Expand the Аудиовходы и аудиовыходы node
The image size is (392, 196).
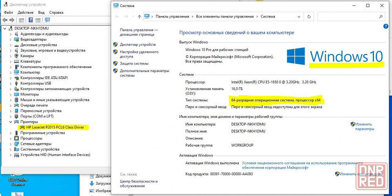click(x=11, y=34)
